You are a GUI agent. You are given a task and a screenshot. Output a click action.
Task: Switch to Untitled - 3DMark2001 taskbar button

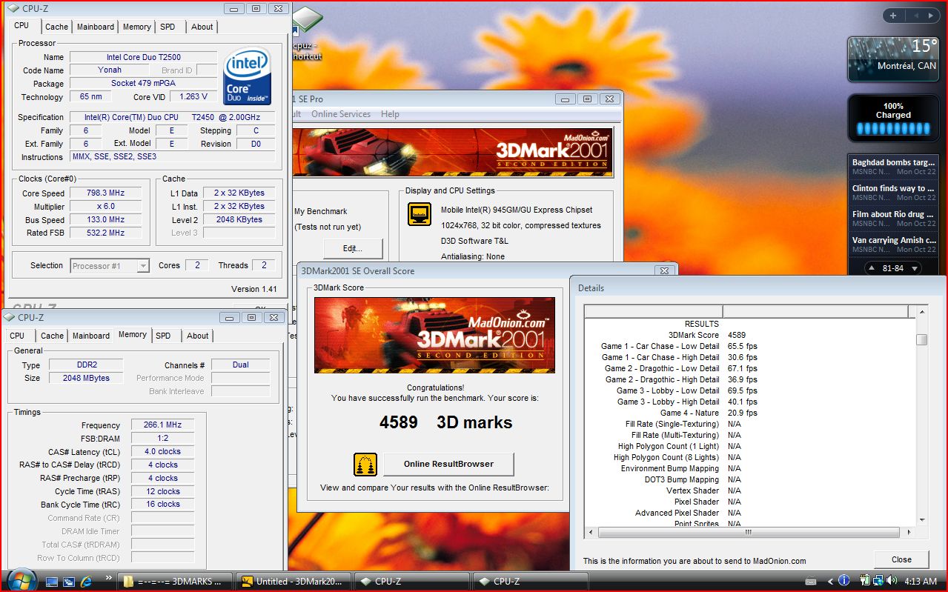pos(294,582)
